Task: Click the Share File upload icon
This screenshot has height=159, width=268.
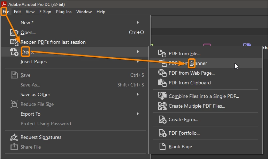Action: click(x=14, y=147)
